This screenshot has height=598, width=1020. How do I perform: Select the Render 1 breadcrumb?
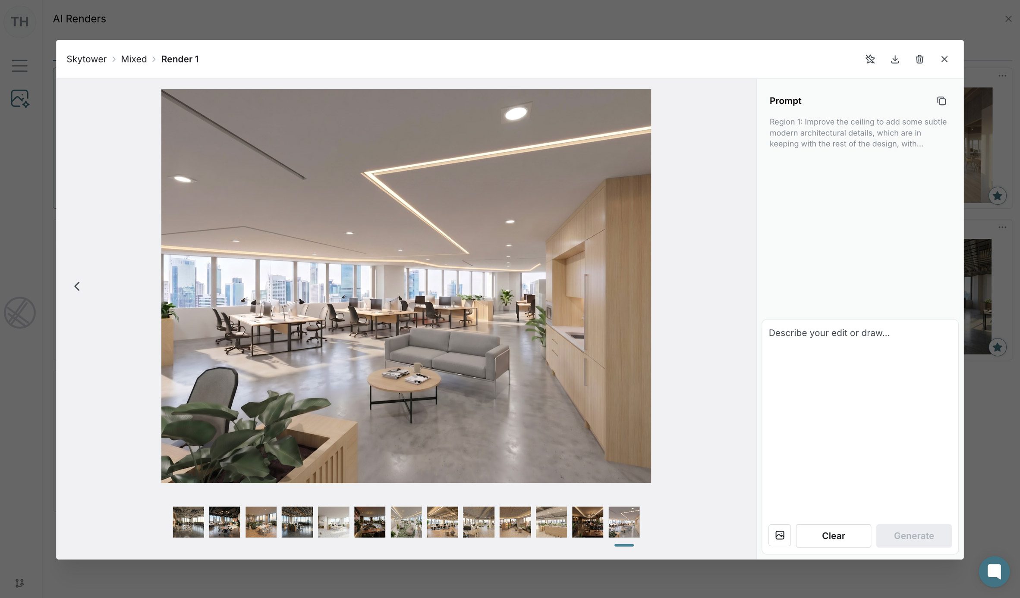[x=180, y=59]
